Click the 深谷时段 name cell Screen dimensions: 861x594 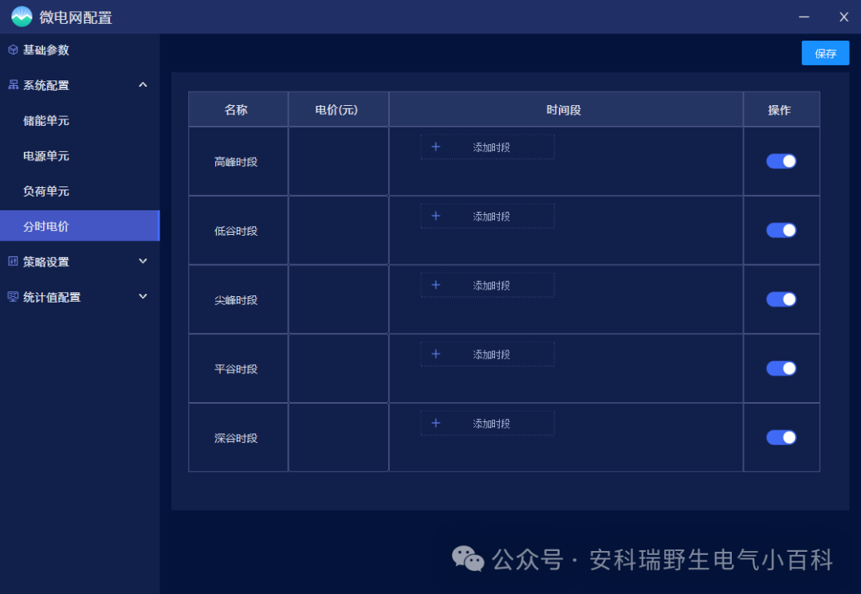(x=238, y=438)
